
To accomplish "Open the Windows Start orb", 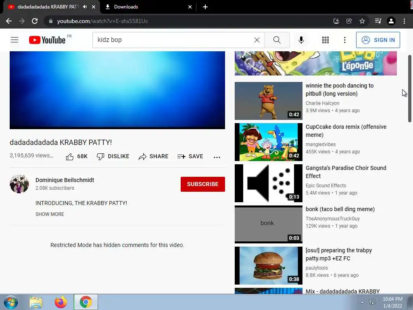I will [10, 302].
